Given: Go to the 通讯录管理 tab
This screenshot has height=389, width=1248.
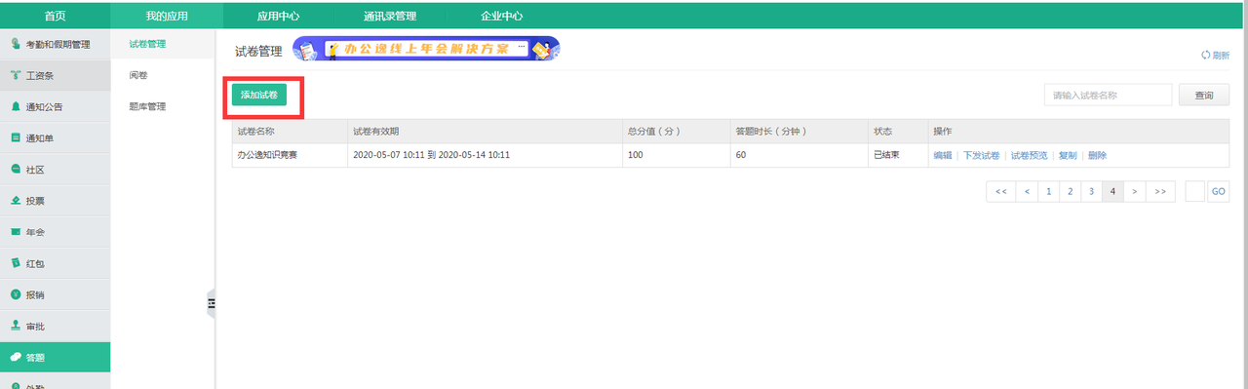Looking at the screenshot, I should [x=389, y=16].
